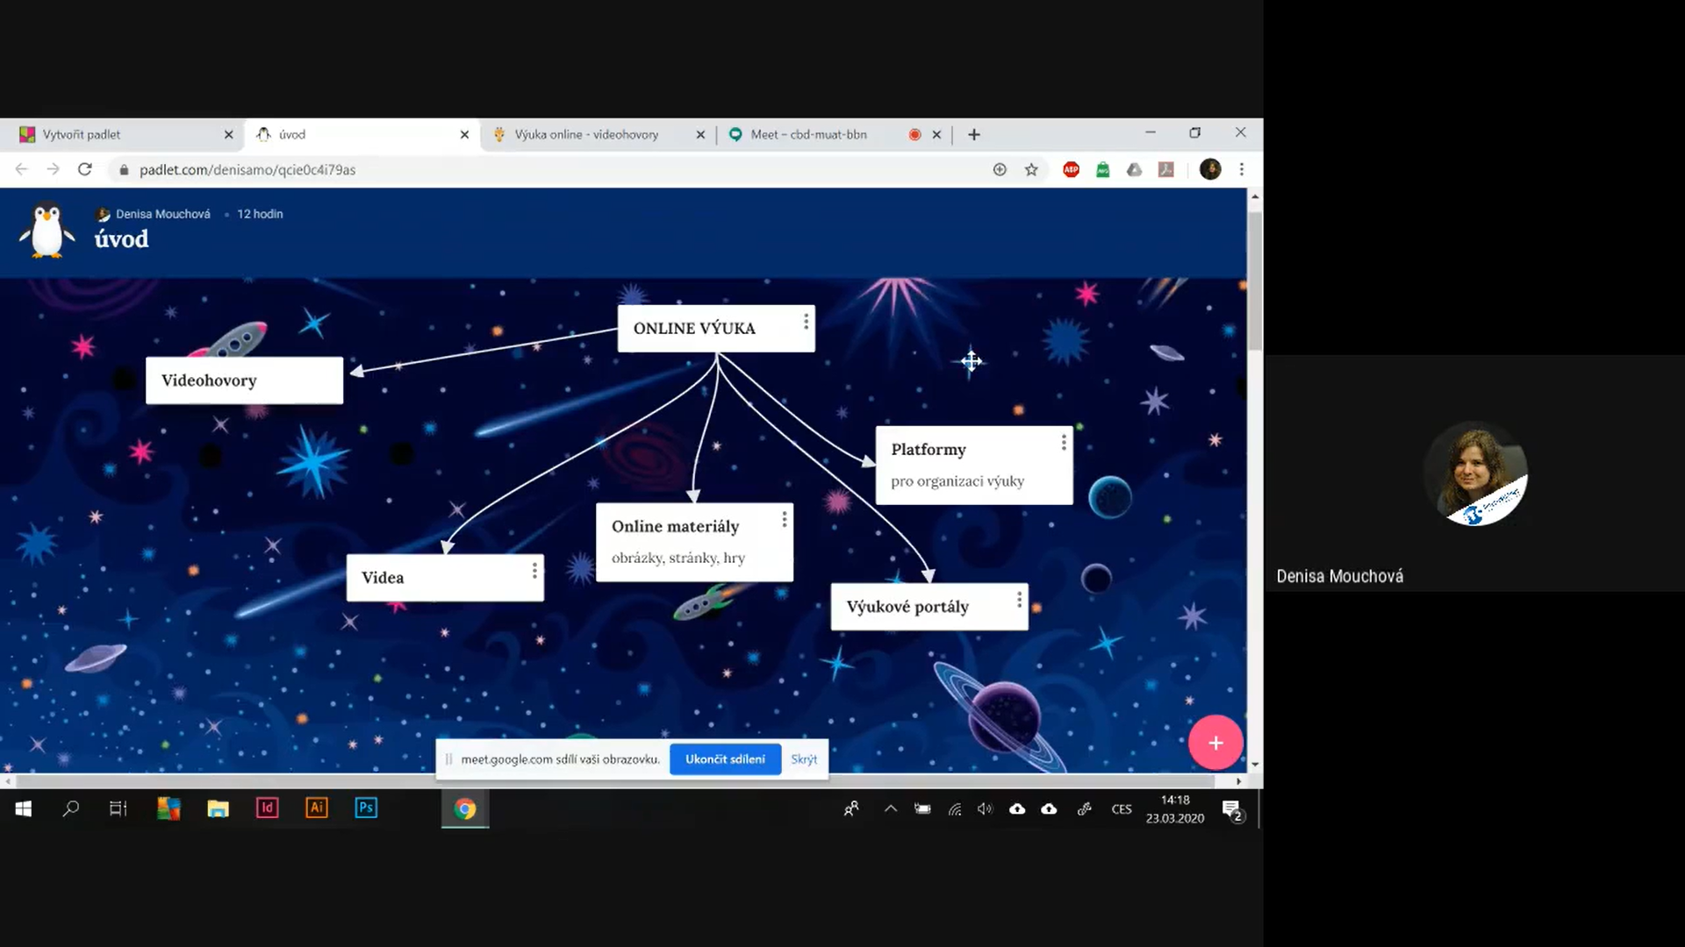Viewport: 1685px width, 947px height.
Task: Close the Meet tab
Action: click(x=936, y=135)
